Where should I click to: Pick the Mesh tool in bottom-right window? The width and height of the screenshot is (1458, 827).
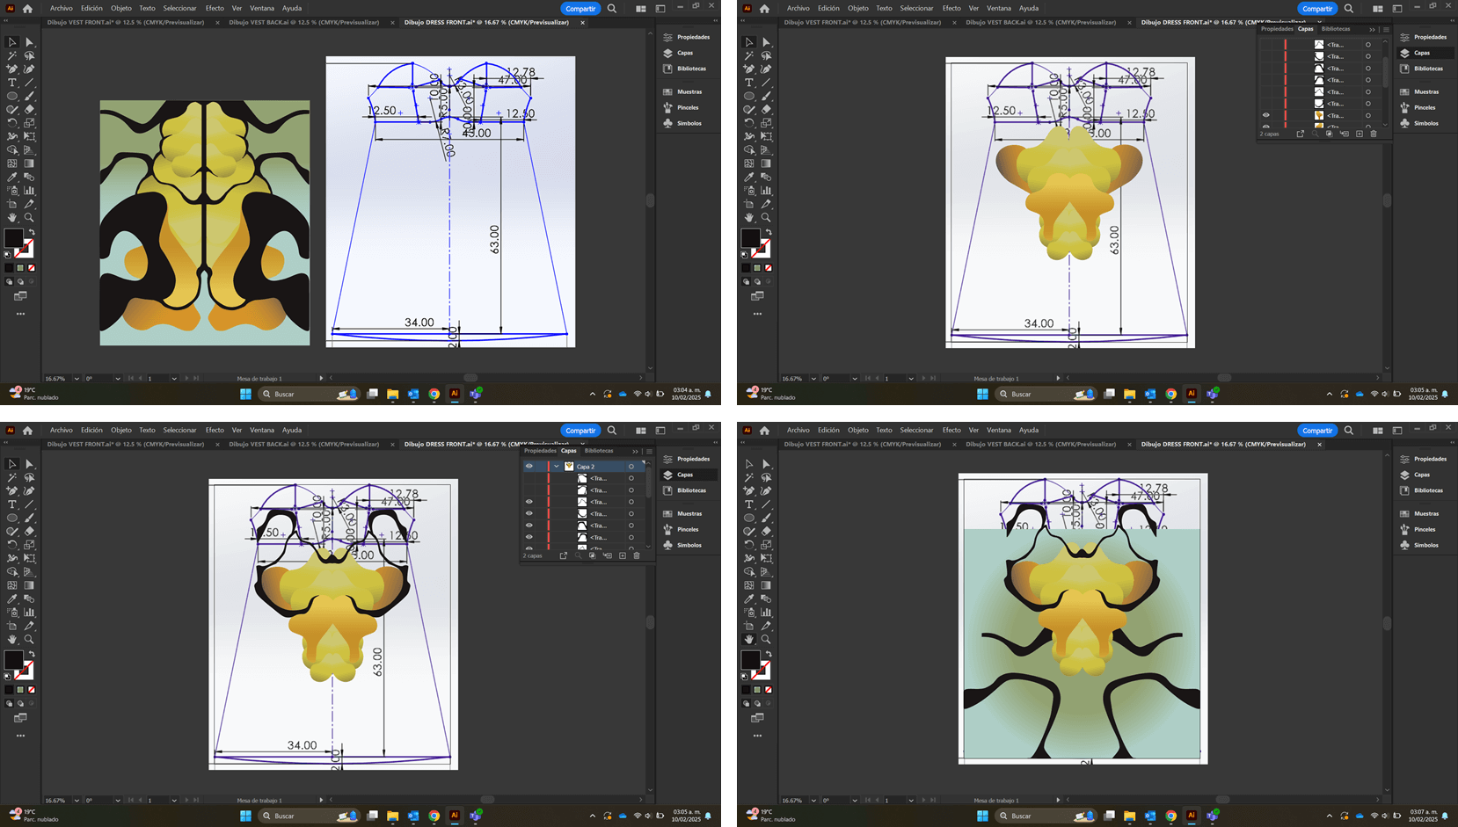(x=749, y=585)
